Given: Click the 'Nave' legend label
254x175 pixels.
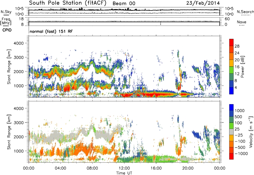Looking at the screenshot, I should 242,22.
